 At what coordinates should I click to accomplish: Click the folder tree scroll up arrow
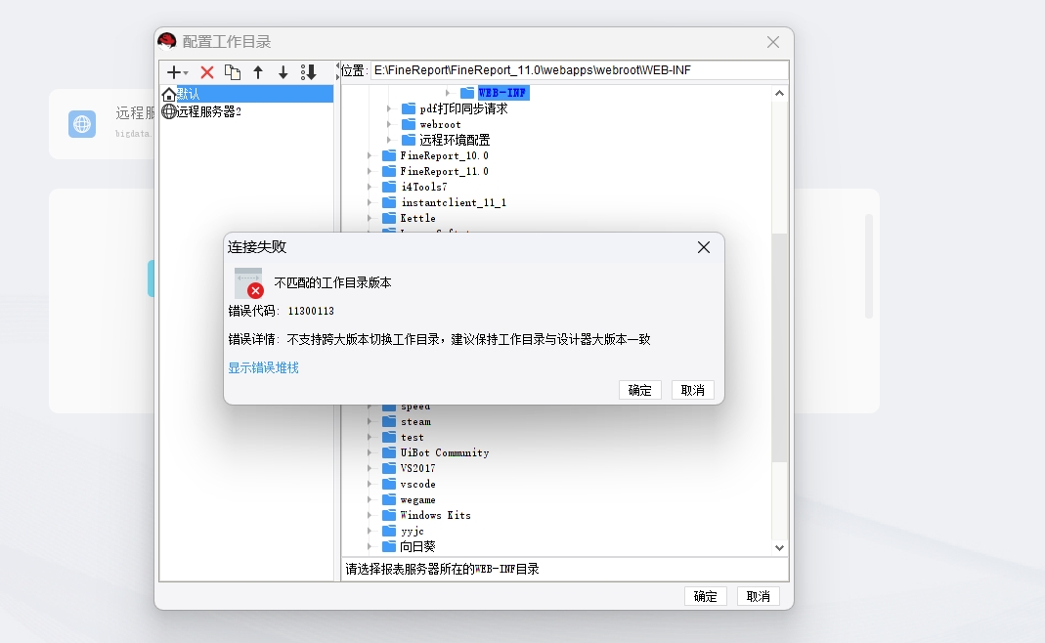click(779, 93)
